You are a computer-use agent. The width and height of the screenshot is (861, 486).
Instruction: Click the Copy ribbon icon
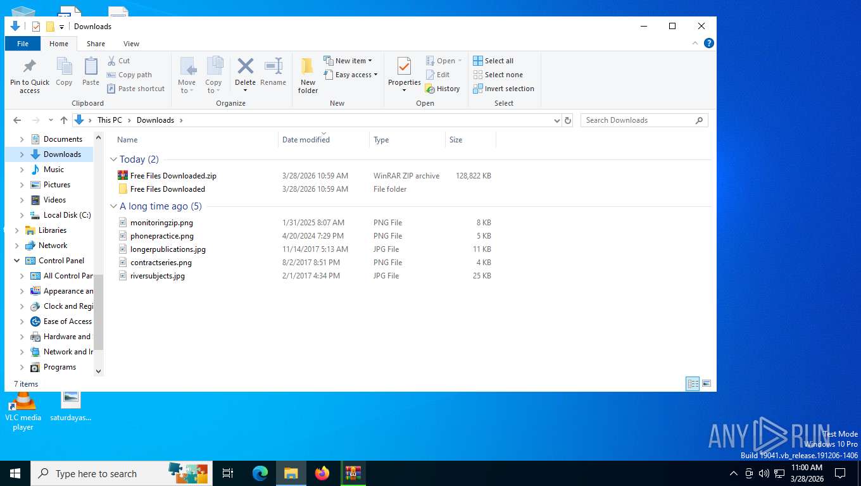coord(64,66)
